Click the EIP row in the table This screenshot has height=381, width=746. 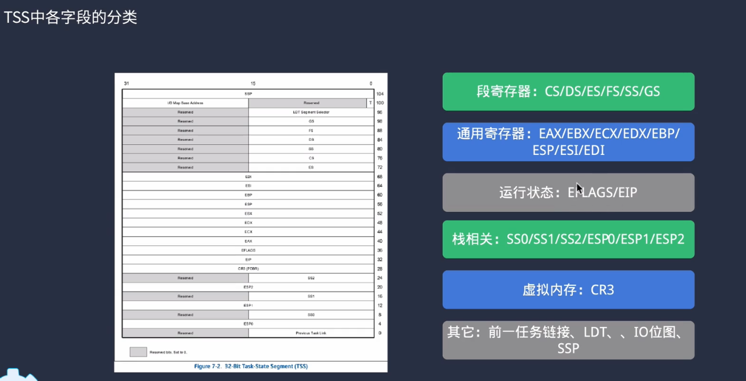tap(248, 259)
